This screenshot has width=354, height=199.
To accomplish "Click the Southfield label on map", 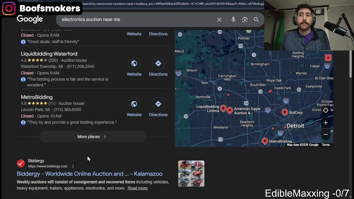I will 258,85.
